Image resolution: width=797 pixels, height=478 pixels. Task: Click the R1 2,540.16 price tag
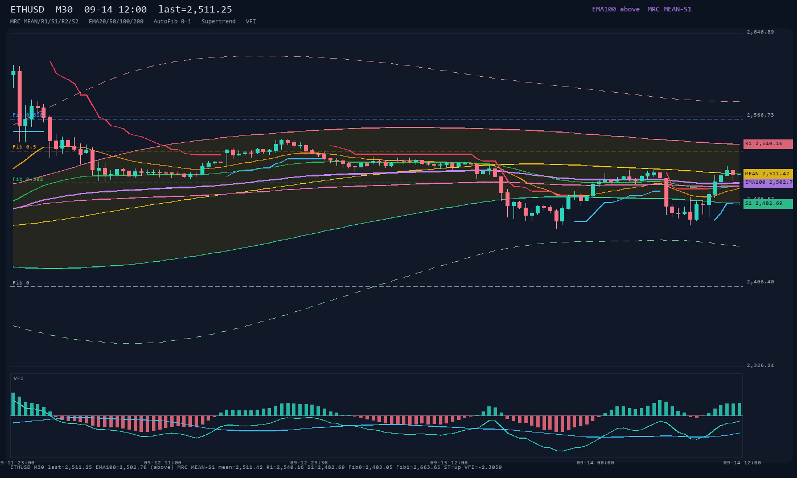768,144
